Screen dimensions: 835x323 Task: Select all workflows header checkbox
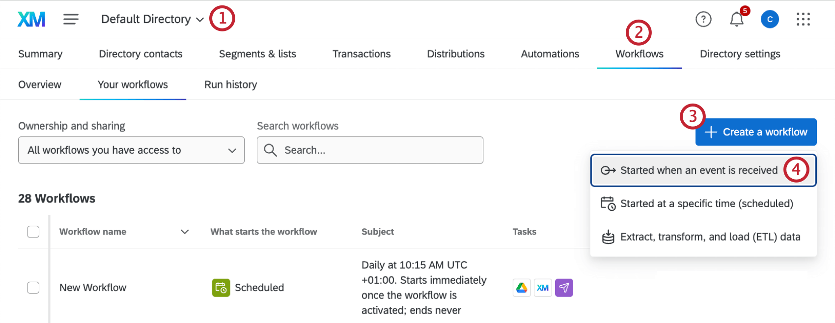33,232
